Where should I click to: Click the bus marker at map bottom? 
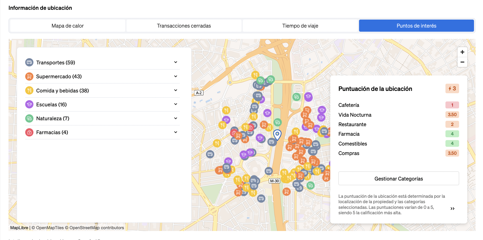pyautogui.click(x=261, y=198)
